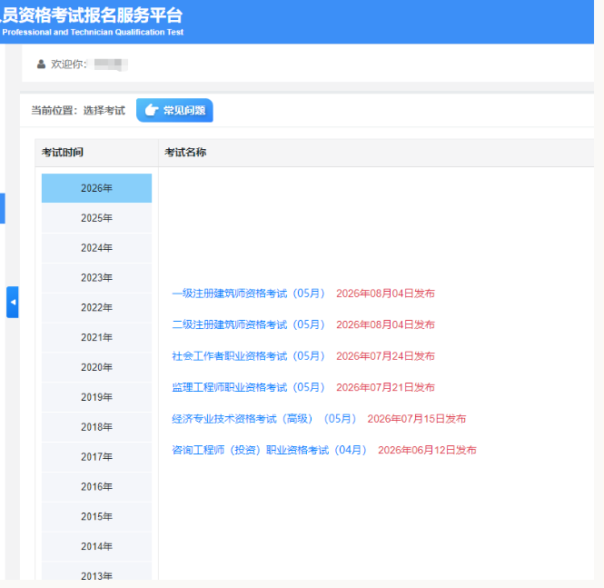Click the 欢迎你 greeting text

pos(68,64)
